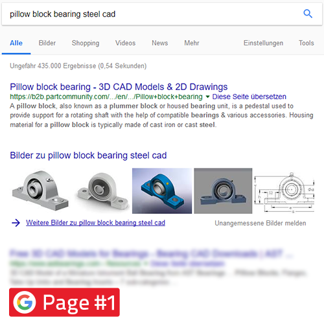Open Pillow block bearing 3D CAD Models result
Screen dimensions: 324x324
click(x=119, y=87)
